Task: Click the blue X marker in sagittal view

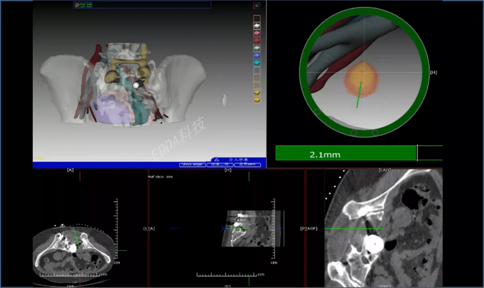Action: click(224, 228)
